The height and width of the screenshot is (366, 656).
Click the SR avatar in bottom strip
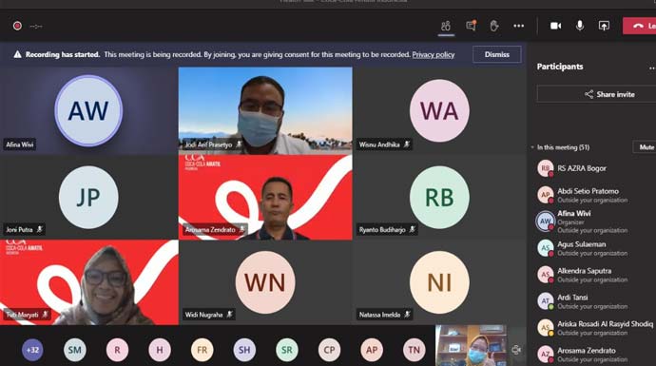tap(287, 350)
